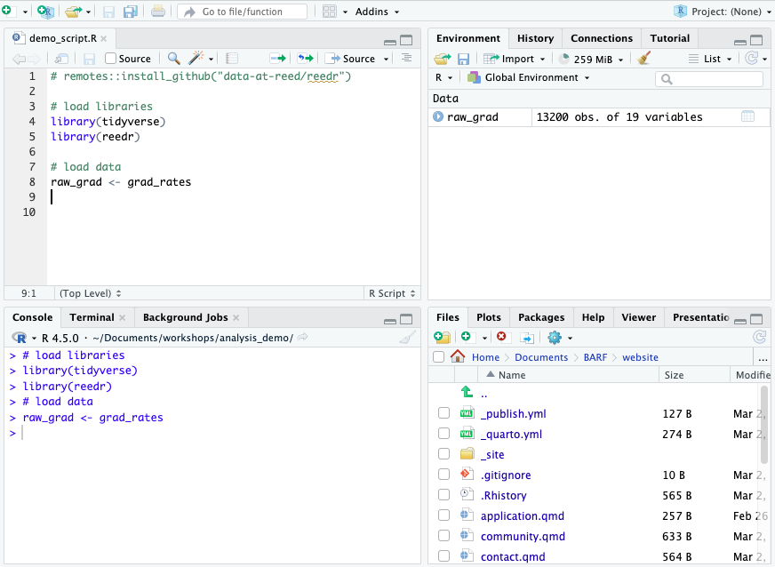
Task: Open raw_grad in data viewer grid icon
Action: pyautogui.click(x=747, y=117)
